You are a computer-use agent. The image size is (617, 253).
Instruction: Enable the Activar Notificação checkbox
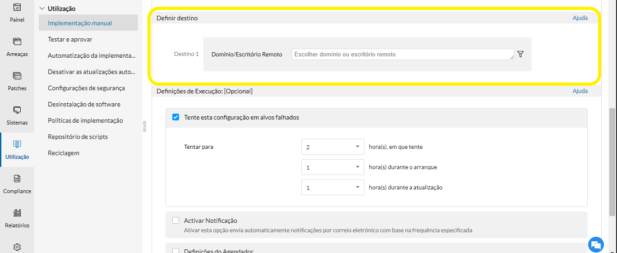[x=176, y=221]
